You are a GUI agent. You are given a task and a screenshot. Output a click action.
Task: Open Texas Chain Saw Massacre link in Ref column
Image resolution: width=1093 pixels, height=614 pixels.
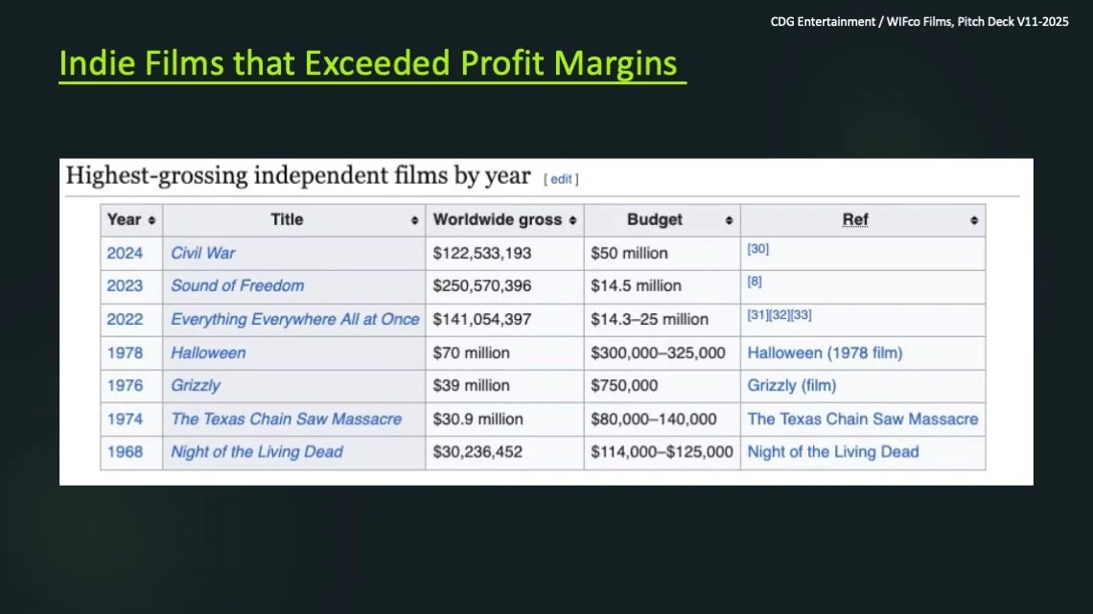pos(863,419)
